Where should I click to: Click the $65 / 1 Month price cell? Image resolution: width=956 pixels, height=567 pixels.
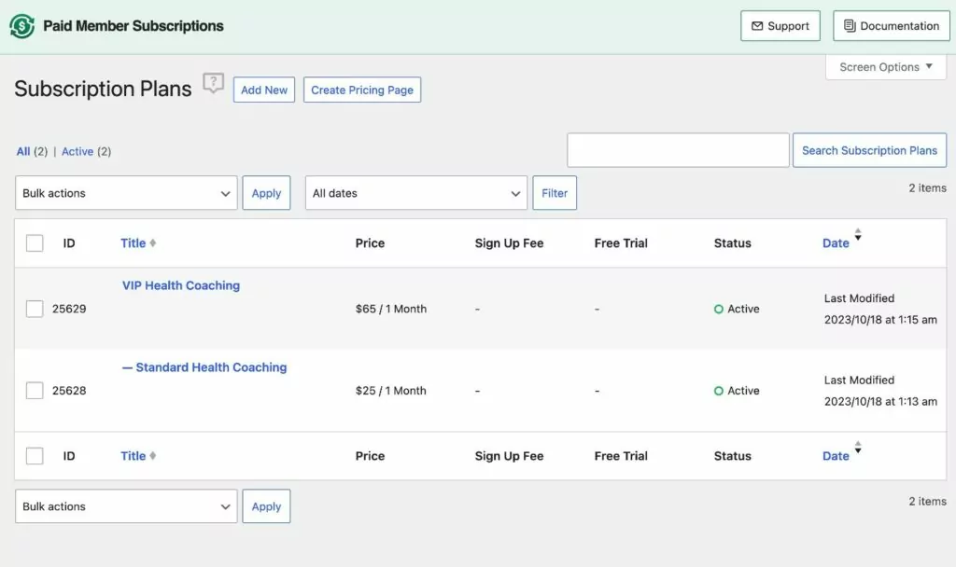point(391,309)
